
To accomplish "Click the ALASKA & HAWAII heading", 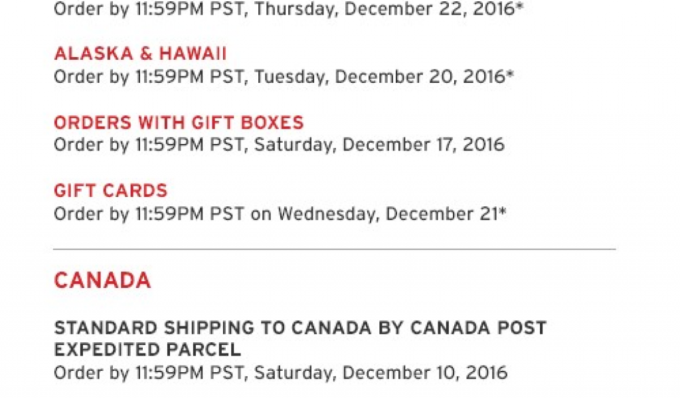I will pos(140,54).
